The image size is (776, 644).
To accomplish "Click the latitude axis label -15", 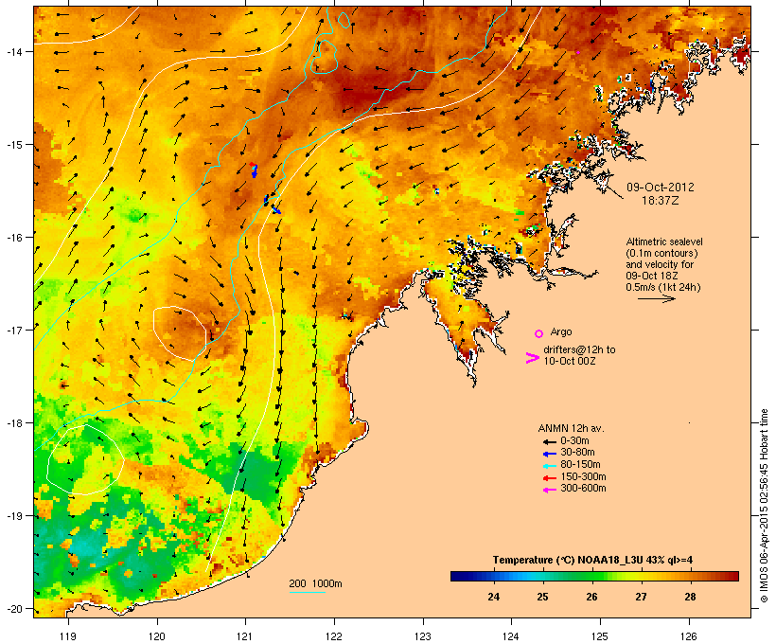I will 14,145.
